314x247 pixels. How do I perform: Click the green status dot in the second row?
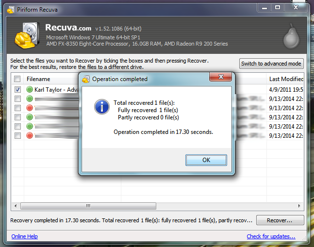(x=30, y=99)
